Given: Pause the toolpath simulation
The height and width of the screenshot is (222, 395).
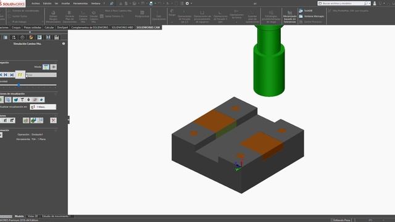Looking at the screenshot, I should tap(20, 75).
